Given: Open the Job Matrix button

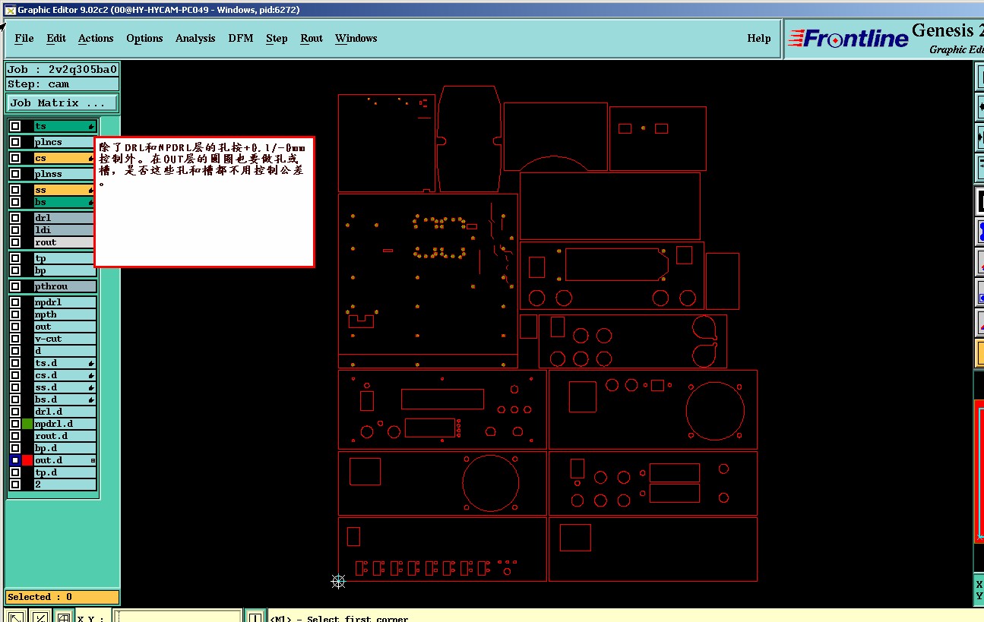Looking at the screenshot, I should point(62,103).
